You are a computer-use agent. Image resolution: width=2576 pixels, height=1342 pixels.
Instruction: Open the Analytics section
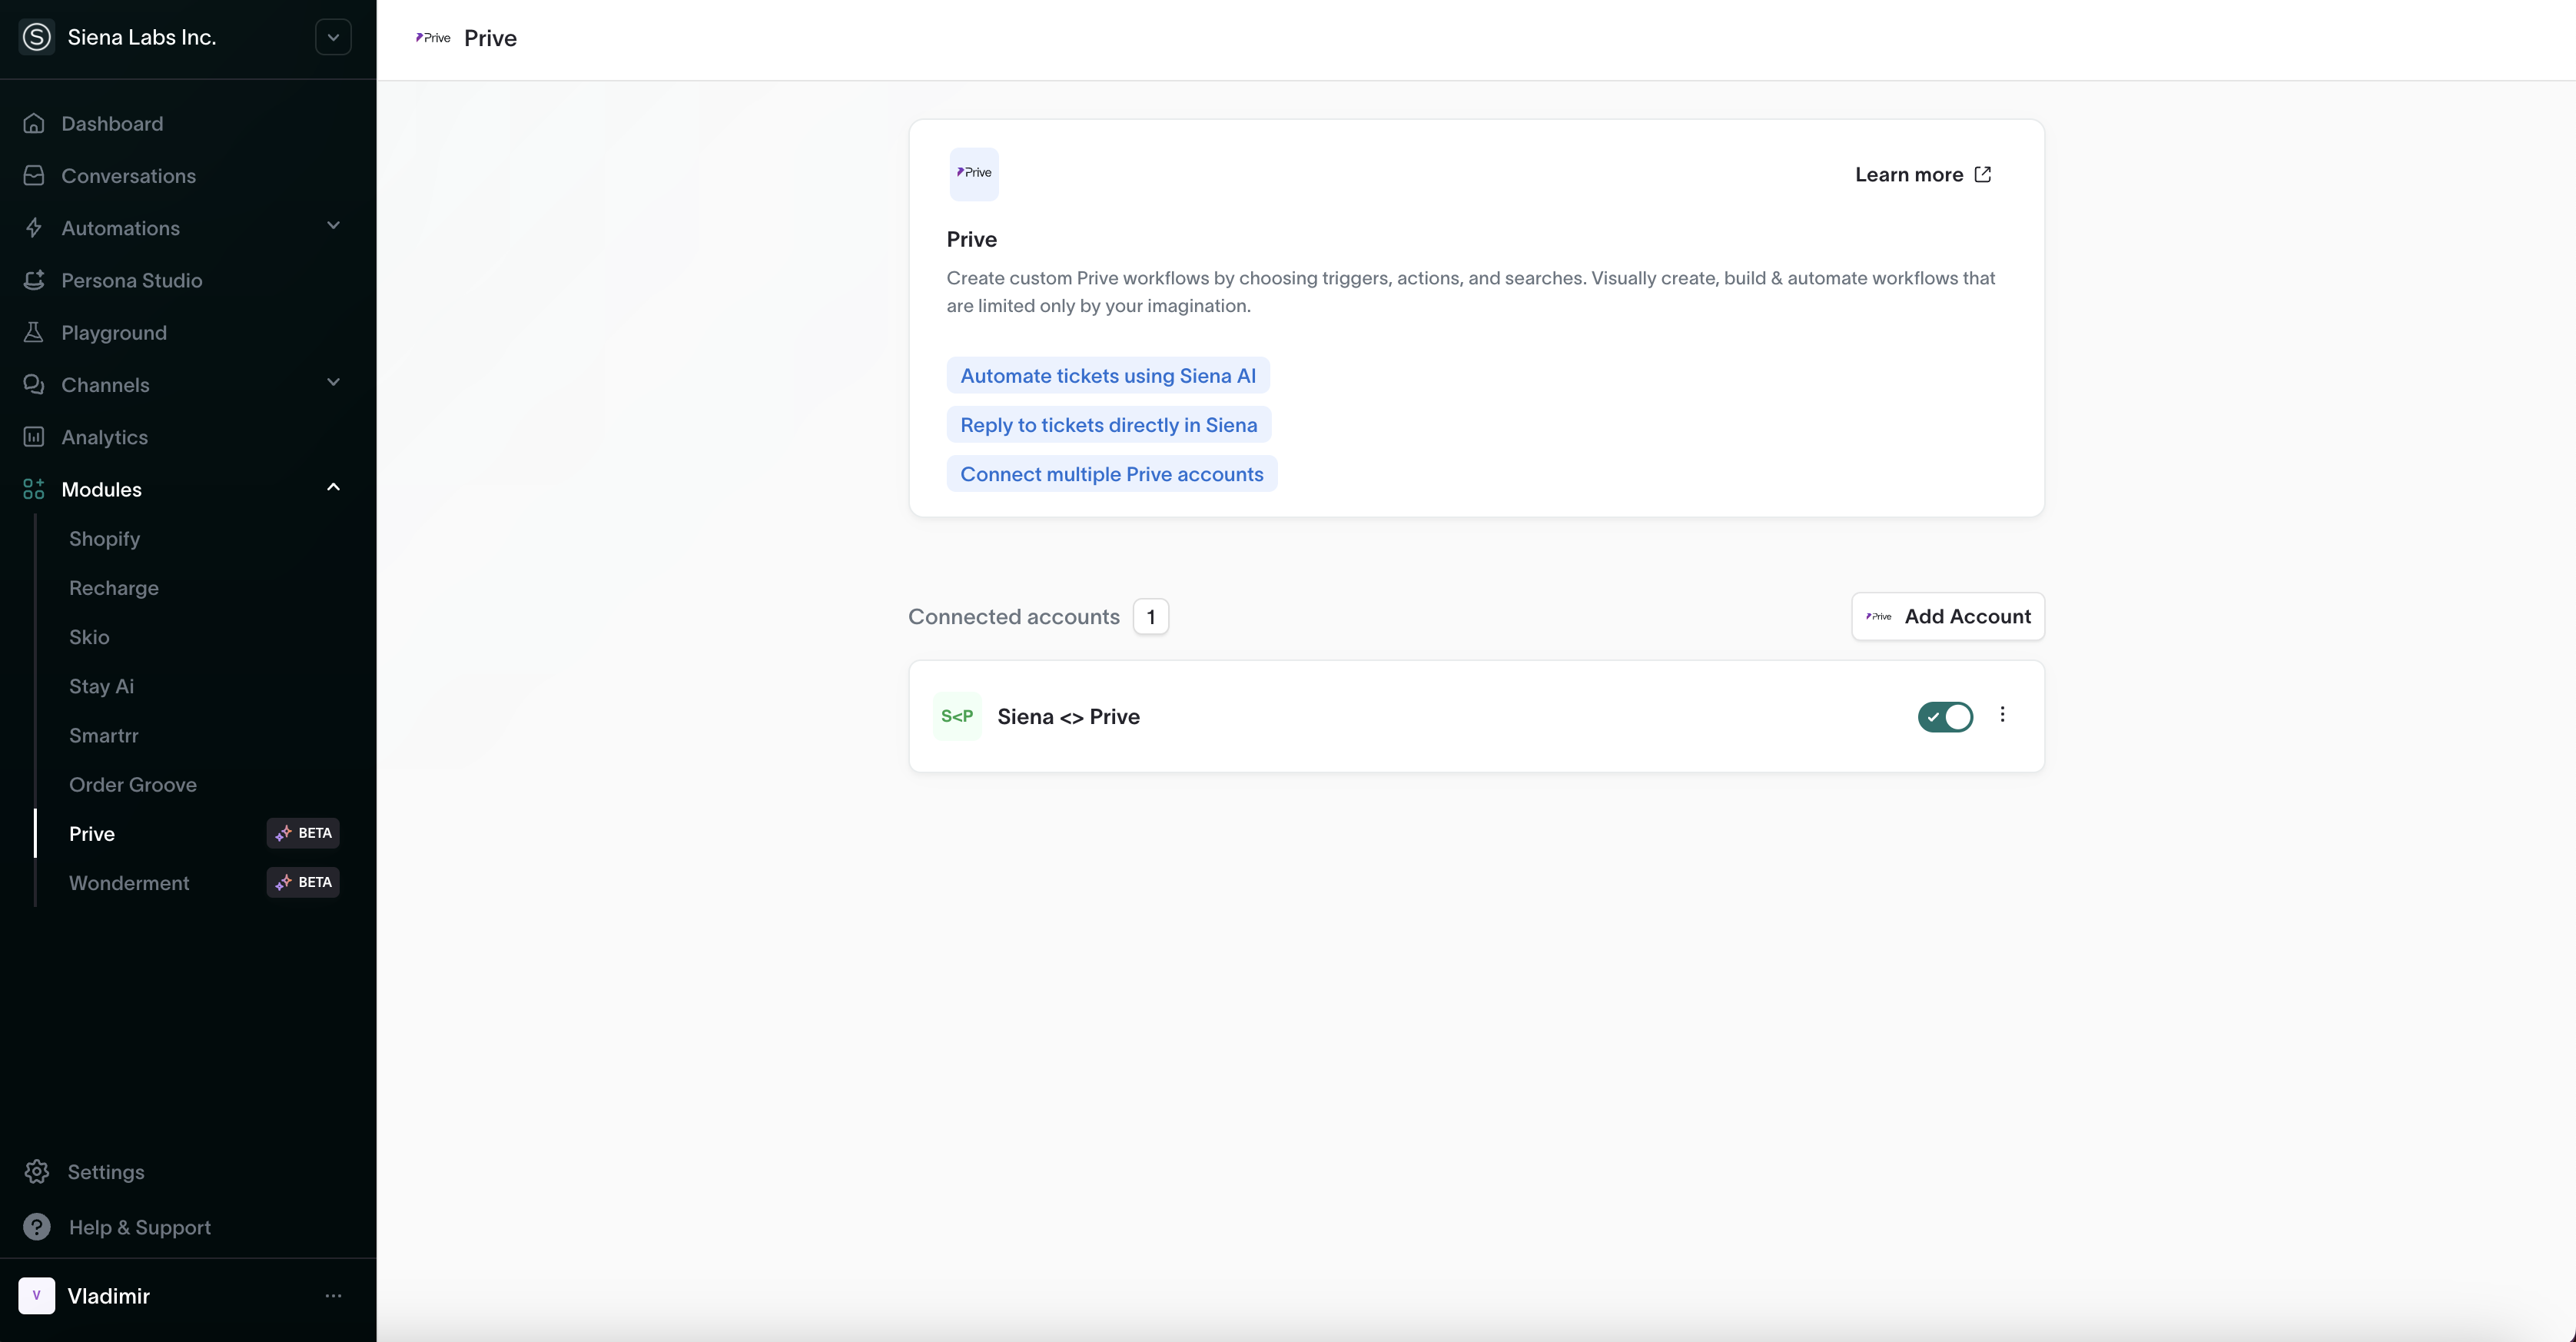pyautogui.click(x=104, y=438)
